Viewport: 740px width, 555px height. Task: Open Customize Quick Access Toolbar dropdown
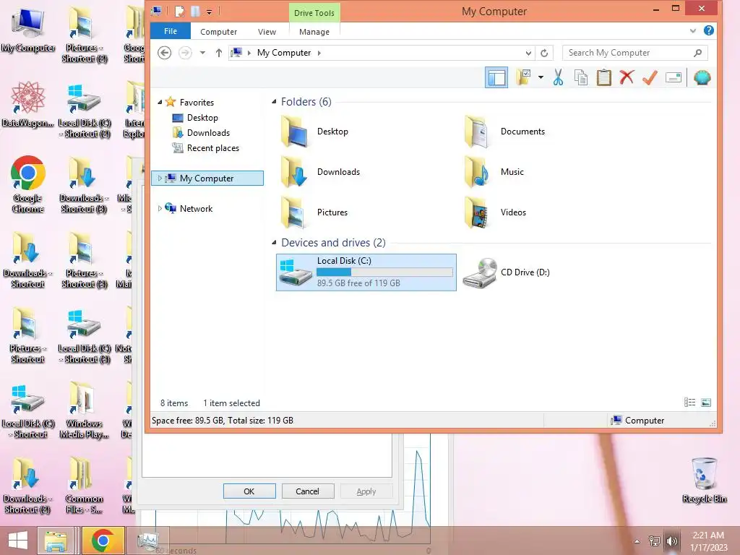209,12
